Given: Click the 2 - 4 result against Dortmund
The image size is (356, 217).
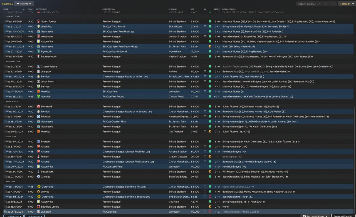Looking at the screenshot, I should [217, 197].
